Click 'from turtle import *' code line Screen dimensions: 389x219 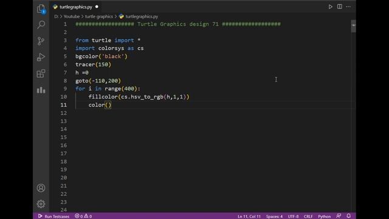point(108,40)
